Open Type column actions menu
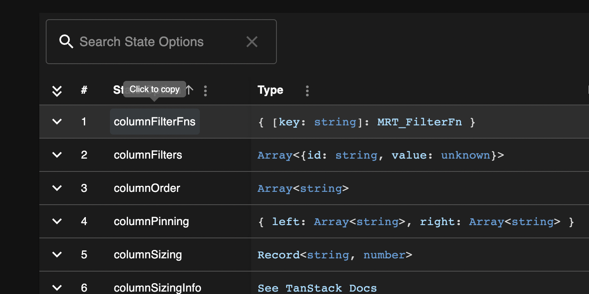The image size is (589, 294). pyautogui.click(x=307, y=91)
